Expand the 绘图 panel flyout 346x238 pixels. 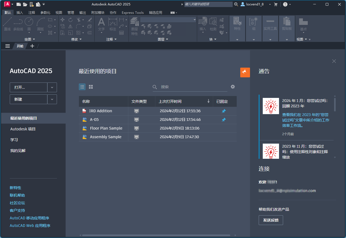pos(30,39)
